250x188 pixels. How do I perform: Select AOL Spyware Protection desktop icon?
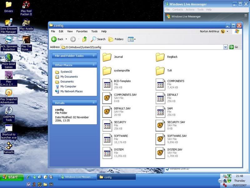(9, 44)
